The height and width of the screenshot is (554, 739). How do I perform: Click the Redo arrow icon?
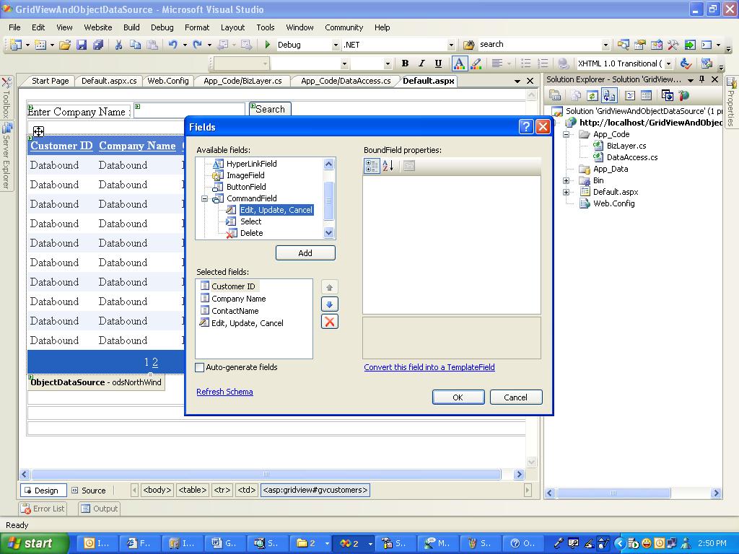click(198, 45)
